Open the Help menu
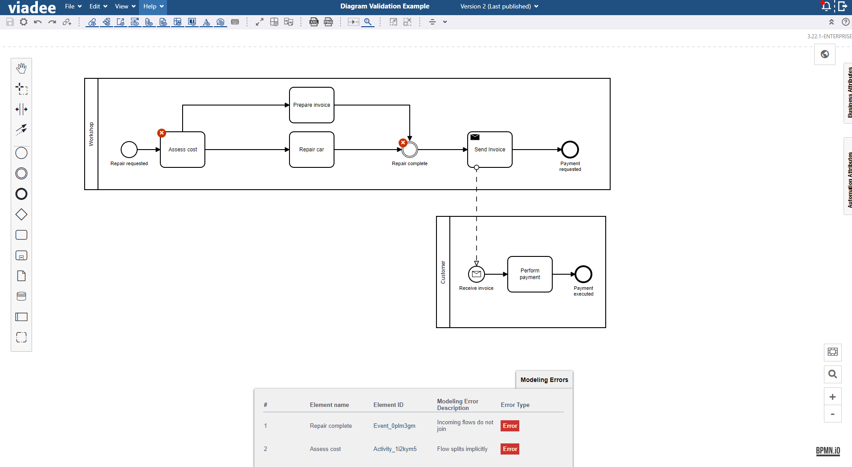This screenshot has width=852, height=467. (x=153, y=6)
